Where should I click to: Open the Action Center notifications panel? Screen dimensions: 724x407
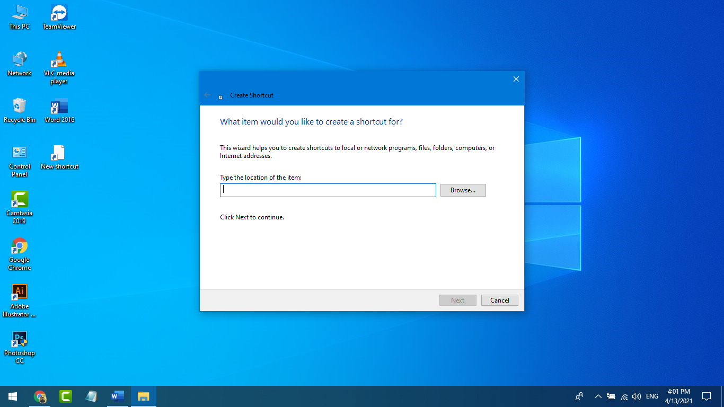point(706,396)
